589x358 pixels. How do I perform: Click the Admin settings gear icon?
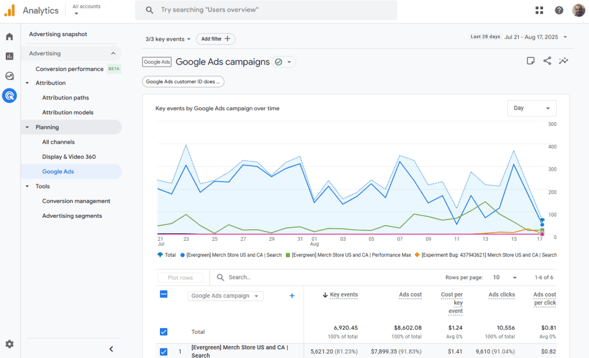9,344
